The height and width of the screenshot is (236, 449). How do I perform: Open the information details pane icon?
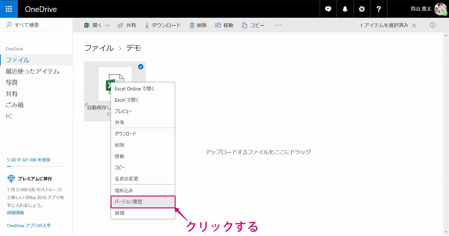pyautogui.click(x=433, y=25)
